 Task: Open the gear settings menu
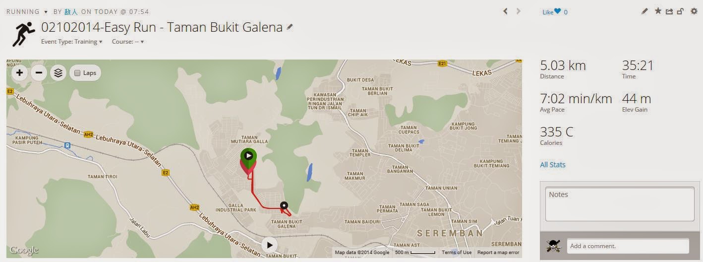pos(694,11)
